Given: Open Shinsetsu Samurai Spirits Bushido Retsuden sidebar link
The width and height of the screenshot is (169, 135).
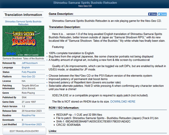Looking at the screenshot, I should coord(23,23).
